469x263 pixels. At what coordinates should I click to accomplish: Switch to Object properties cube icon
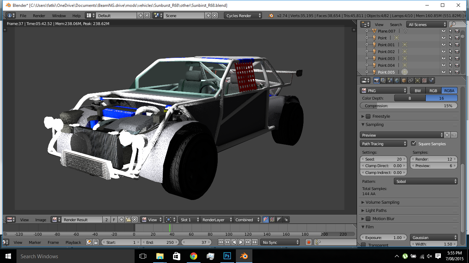tap(404, 80)
